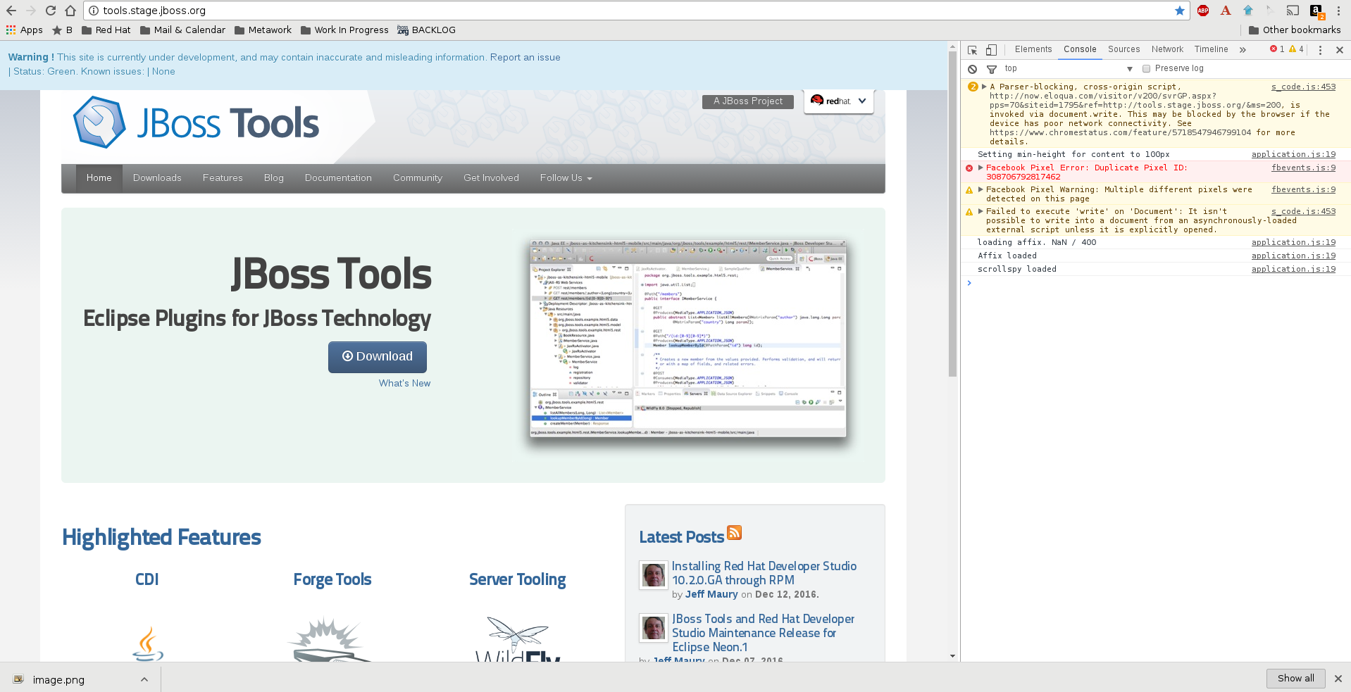Click the Java logo under CDI
The image size is (1351, 692).
point(147,643)
